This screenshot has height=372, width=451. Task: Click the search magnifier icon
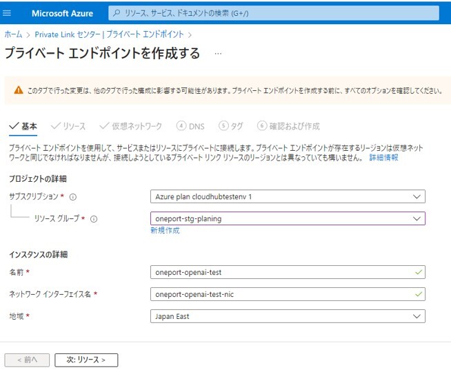(117, 13)
